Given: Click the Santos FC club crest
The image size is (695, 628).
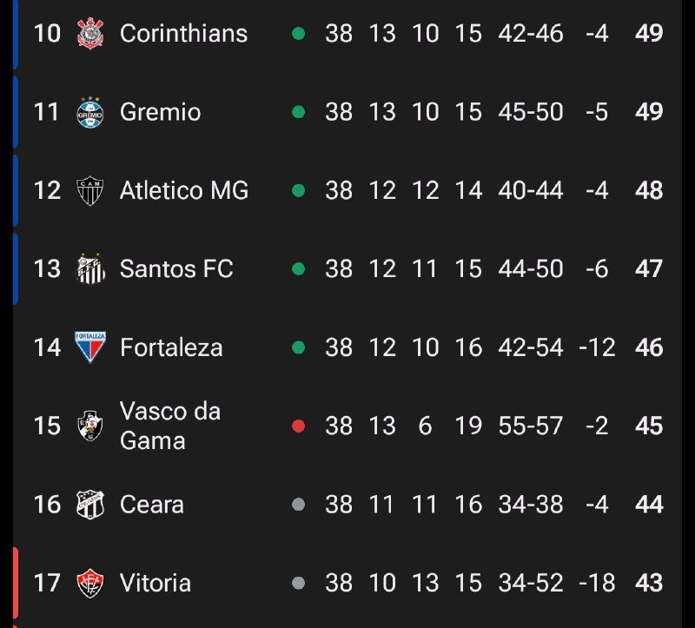Looking at the screenshot, I should click(90, 268).
